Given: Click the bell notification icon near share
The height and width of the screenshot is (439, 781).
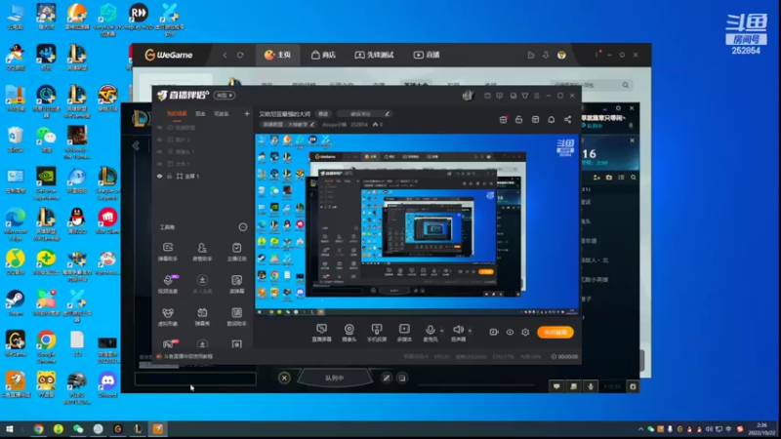Looking at the screenshot, I should pyautogui.click(x=551, y=119).
